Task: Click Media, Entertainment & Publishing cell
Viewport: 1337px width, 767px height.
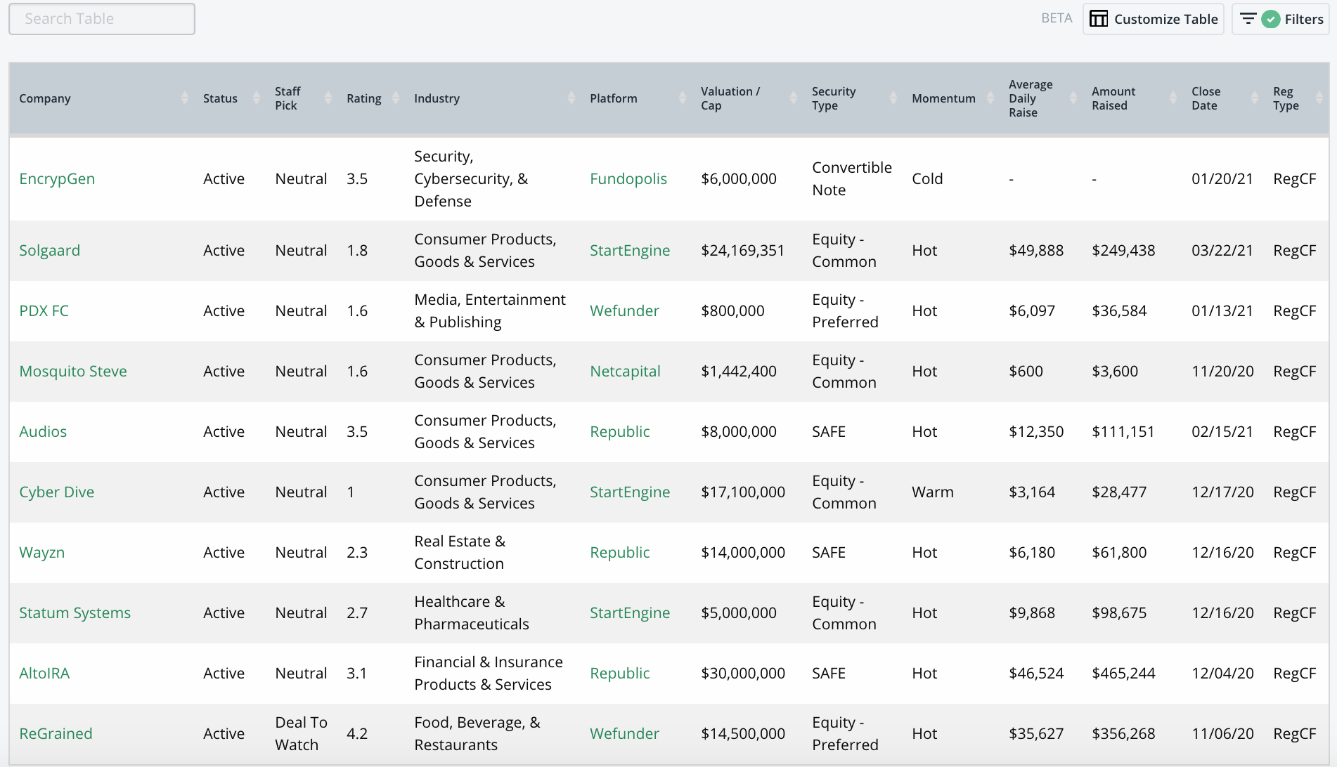Action: coord(490,311)
